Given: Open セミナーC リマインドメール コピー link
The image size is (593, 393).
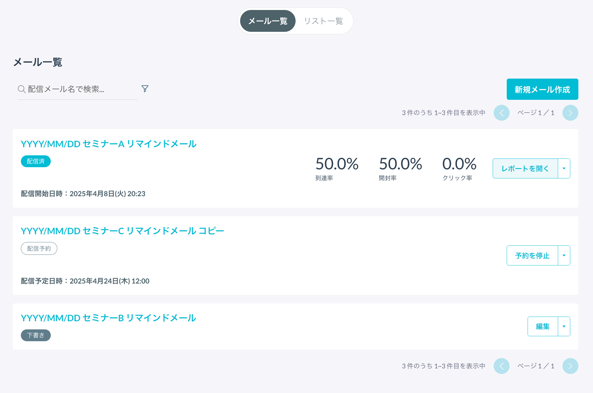Looking at the screenshot, I should tap(122, 231).
